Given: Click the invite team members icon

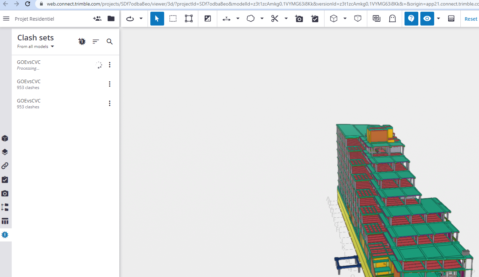Looking at the screenshot, I should click(97, 19).
